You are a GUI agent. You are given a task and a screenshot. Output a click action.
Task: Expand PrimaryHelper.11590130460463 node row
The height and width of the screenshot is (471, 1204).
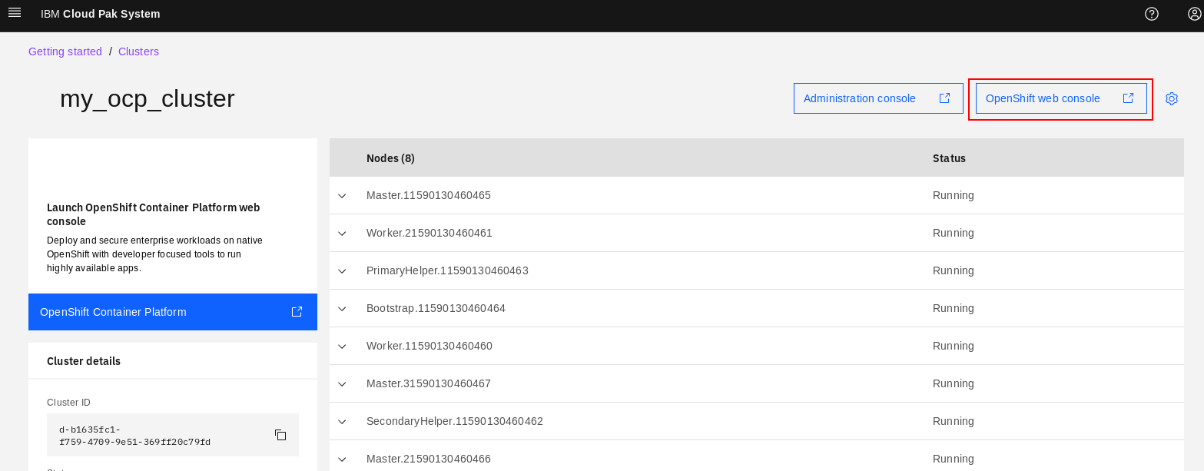click(342, 271)
